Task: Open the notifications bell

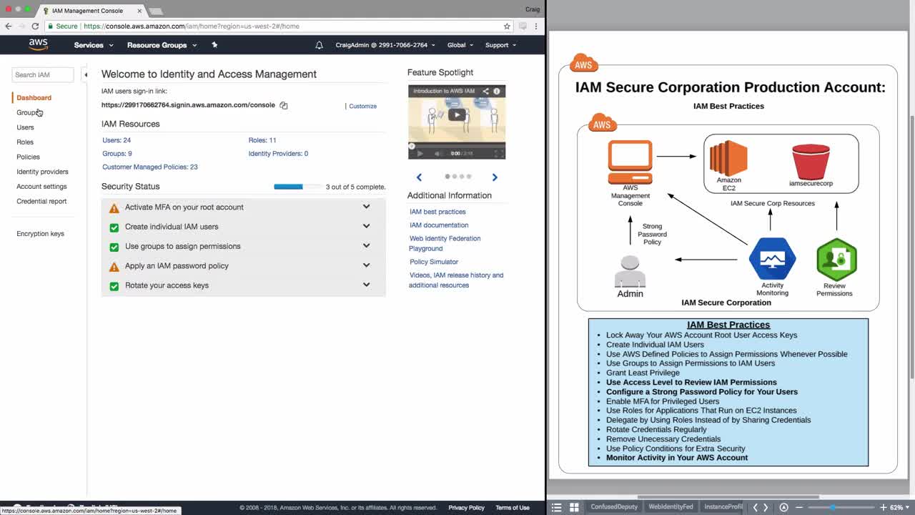Action: 319,45
